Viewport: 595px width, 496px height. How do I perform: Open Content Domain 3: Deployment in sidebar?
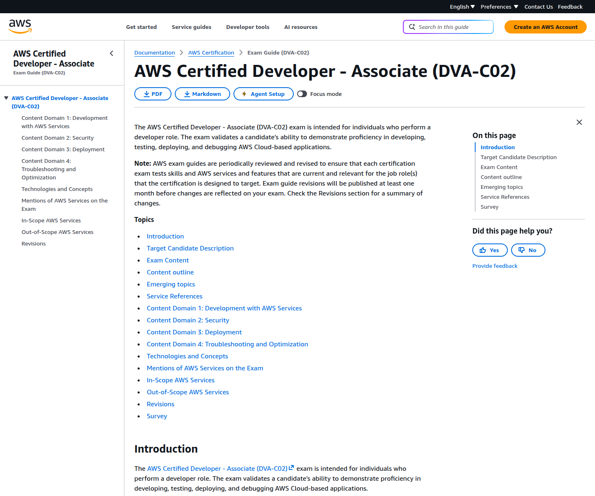63,149
